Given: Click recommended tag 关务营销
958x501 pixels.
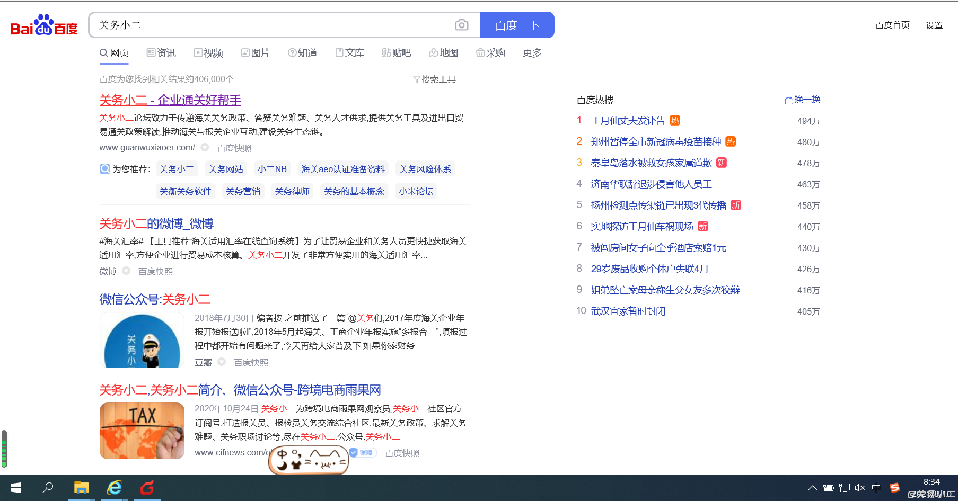Looking at the screenshot, I should 243,191.
